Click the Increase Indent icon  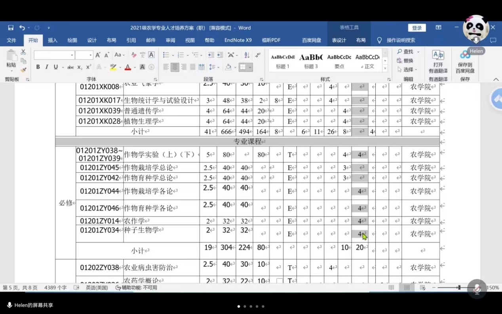click(220, 55)
